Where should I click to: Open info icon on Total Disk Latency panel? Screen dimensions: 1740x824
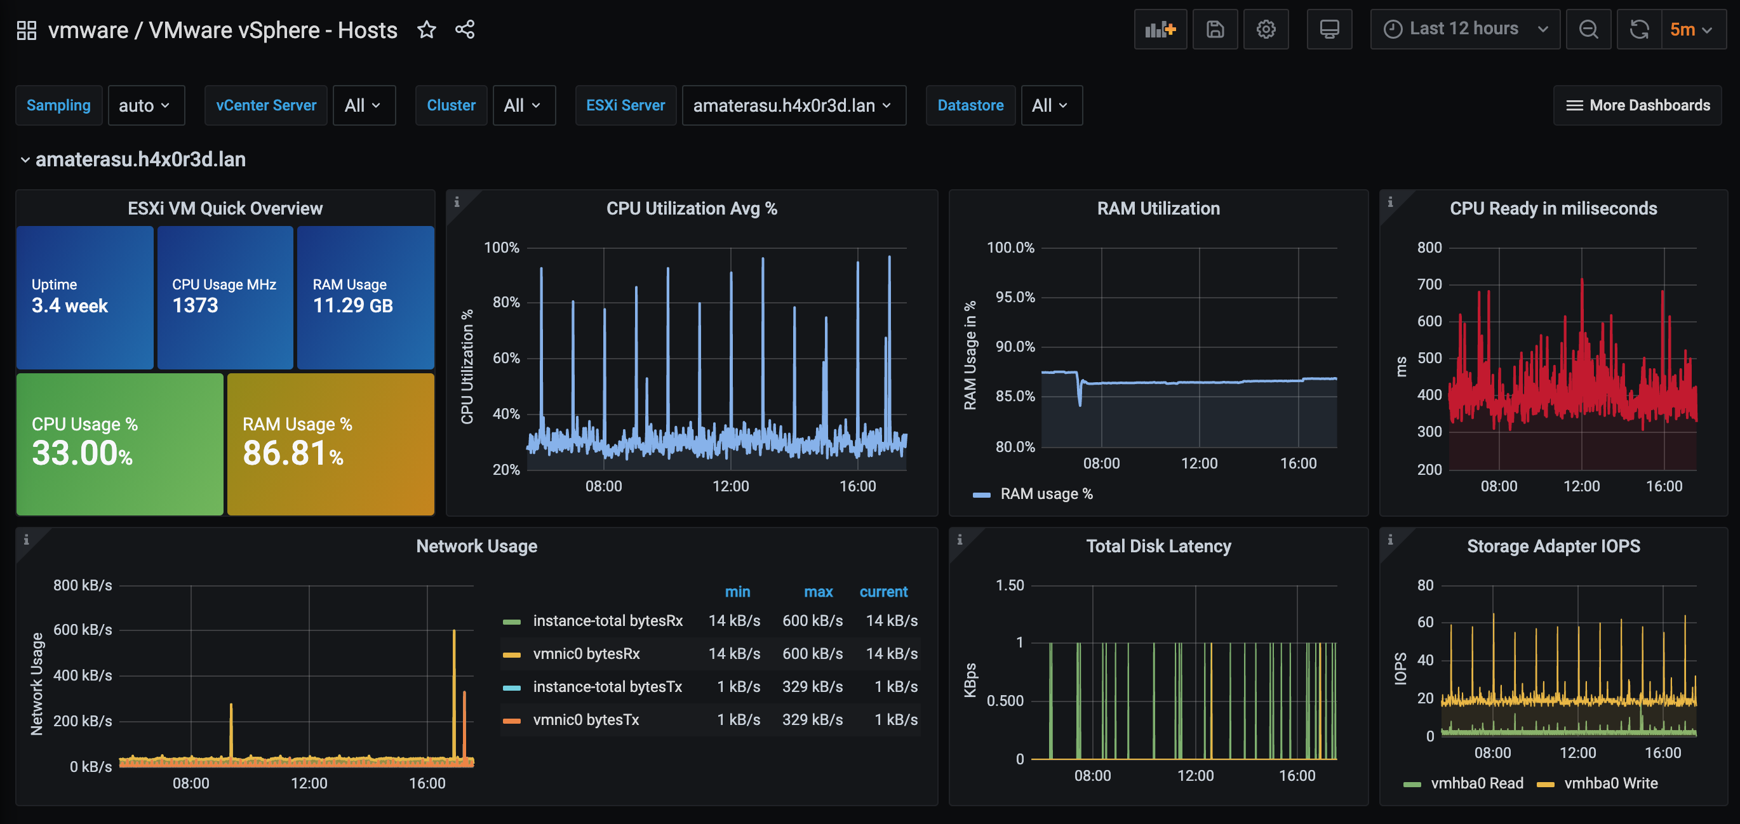tap(959, 539)
